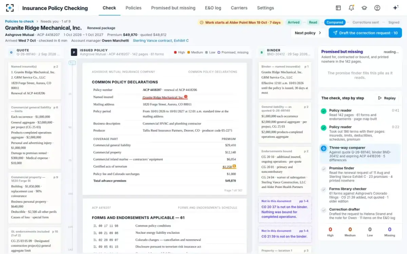Toggle the High severity legend filter

(179, 52)
